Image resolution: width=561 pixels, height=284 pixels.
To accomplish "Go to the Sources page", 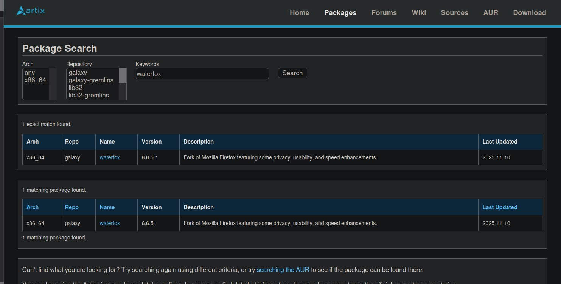I will 454,12.
